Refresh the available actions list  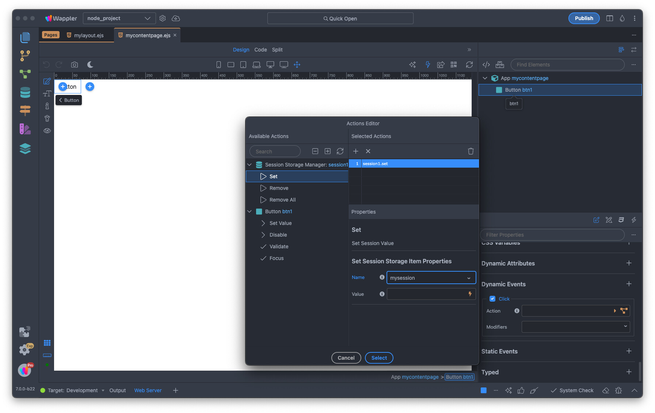(x=340, y=151)
